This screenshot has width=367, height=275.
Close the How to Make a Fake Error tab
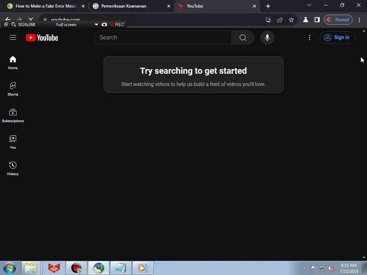coord(83,6)
